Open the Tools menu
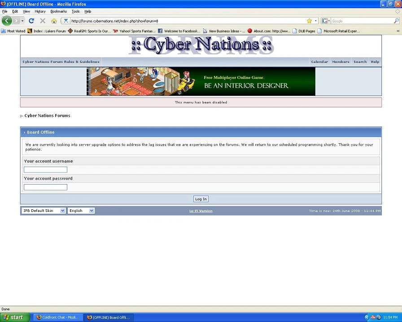Image resolution: width=402 pixels, height=322 pixels. point(75,11)
